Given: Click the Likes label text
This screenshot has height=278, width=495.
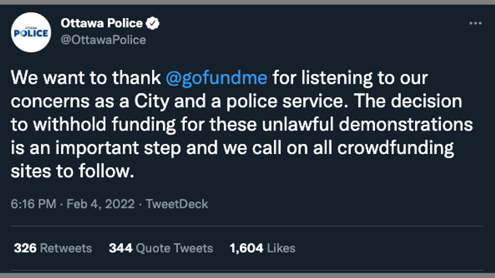Looking at the screenshot, I should point(281,248).
